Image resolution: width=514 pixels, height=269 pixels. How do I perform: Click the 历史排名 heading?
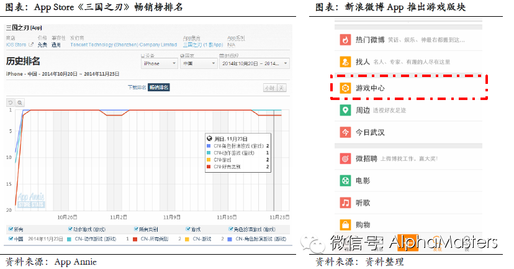coord(23,61)
